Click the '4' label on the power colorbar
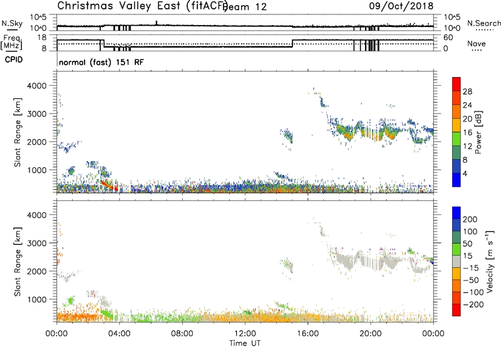The width and height of the screenshot is (501, 347). click(465, 173)
